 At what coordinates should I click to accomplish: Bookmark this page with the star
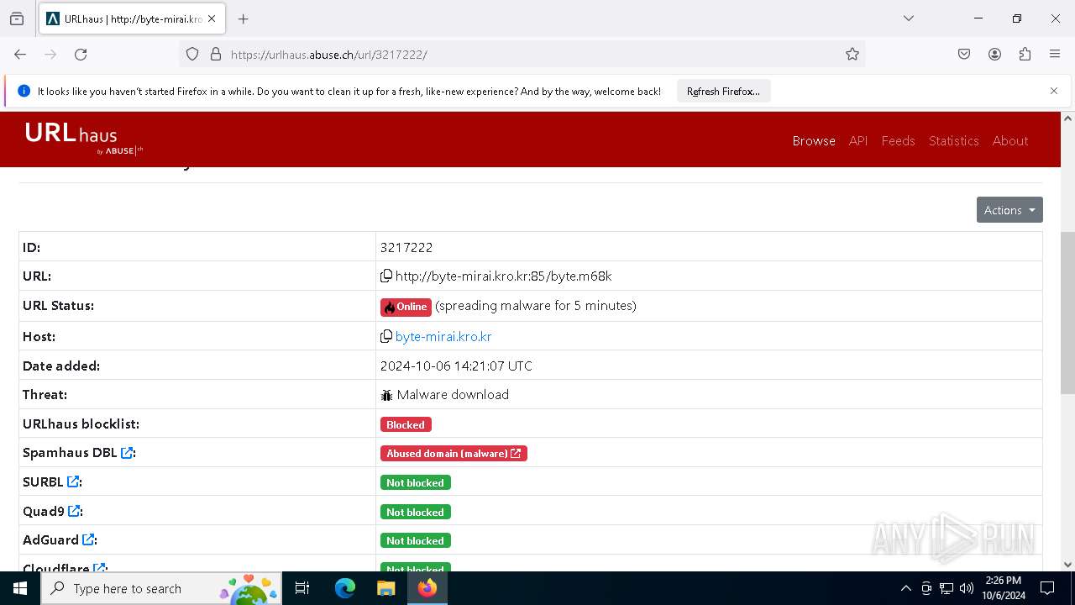[x=852, y=54]
